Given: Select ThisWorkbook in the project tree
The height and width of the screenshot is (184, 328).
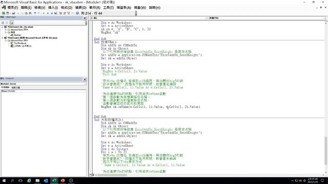Looking at the screenshot, I should point(20,43).
